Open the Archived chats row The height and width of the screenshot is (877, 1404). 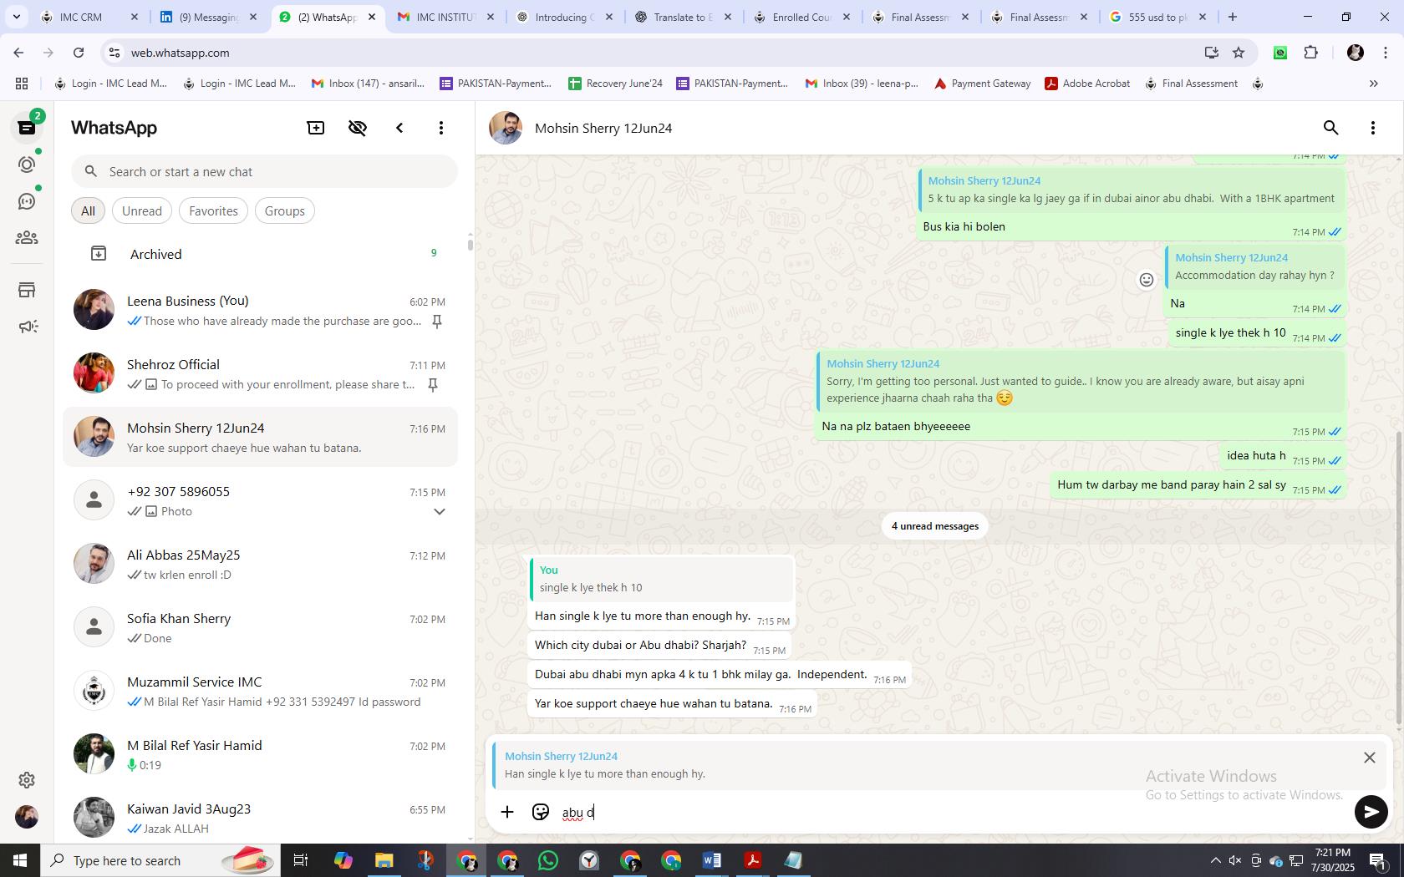(x=261, y=254)
